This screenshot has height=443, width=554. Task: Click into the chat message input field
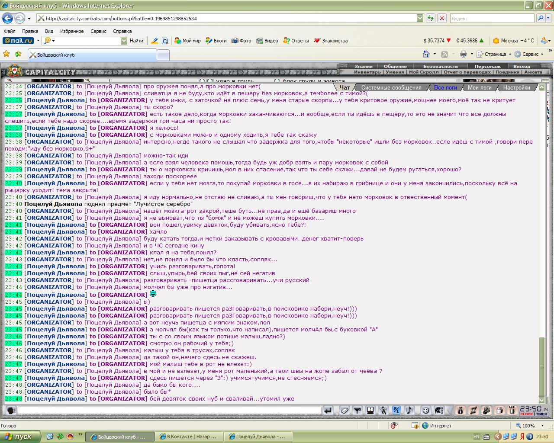click(170, 410)
